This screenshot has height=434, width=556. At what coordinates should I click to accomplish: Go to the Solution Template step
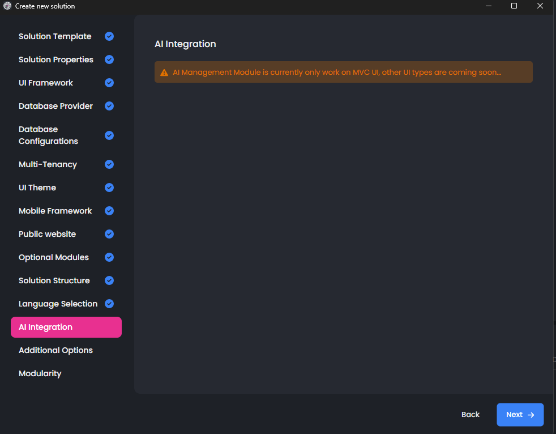55,36
